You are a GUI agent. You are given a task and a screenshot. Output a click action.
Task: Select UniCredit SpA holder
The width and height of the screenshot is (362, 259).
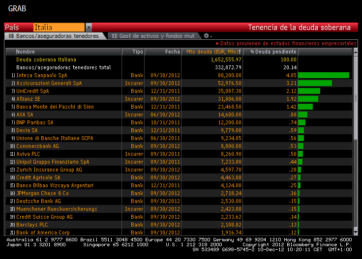click(32, 91)
